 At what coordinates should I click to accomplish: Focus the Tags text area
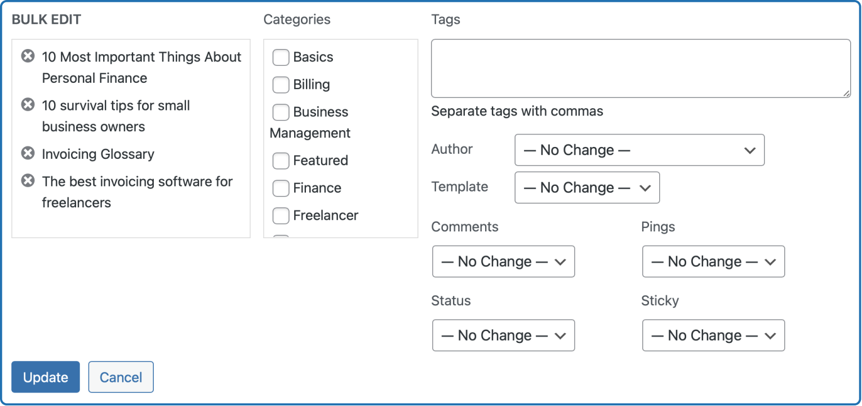[x=641, y=68]
